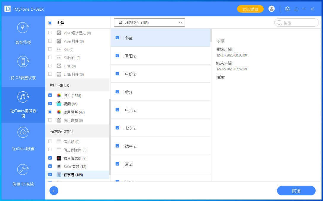This screenshot has width=323, height=201.
Task: Open the settings gear in title bar
Action: coord(287,9)
